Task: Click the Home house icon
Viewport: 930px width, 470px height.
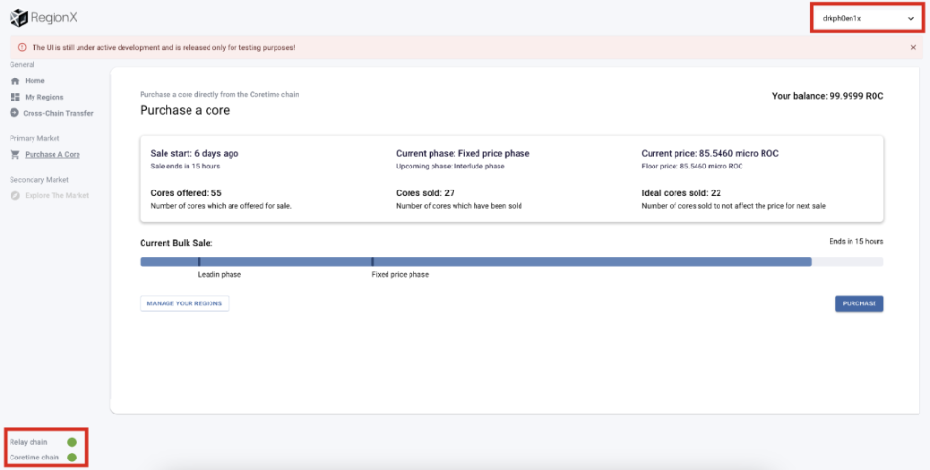Action: pyautogui.click(x=15, y=81)
